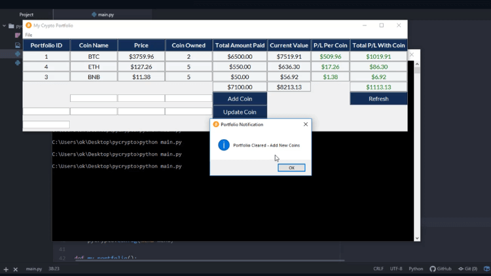Change UTF-8 encoding in status bar
This screenshot has width=491, height=276.
(x=396, y=269)
